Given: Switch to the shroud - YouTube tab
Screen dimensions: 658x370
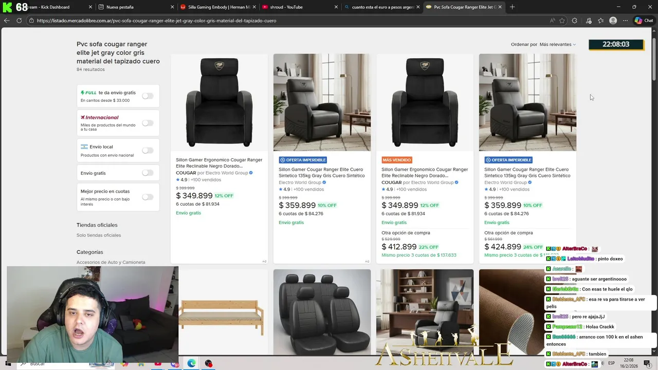Looking at the screenshot, I should 300,7.
